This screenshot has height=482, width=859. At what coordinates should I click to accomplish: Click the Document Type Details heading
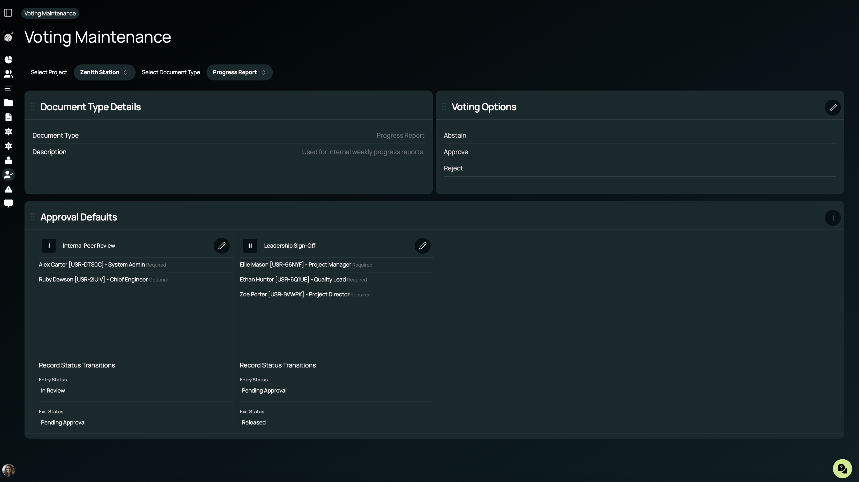click(90, 107)
